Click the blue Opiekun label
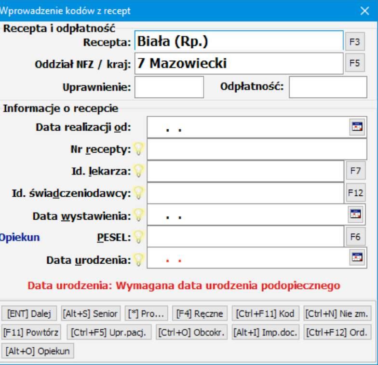The image size is (378, 365). pyautogui.click(x=20, y=237)
